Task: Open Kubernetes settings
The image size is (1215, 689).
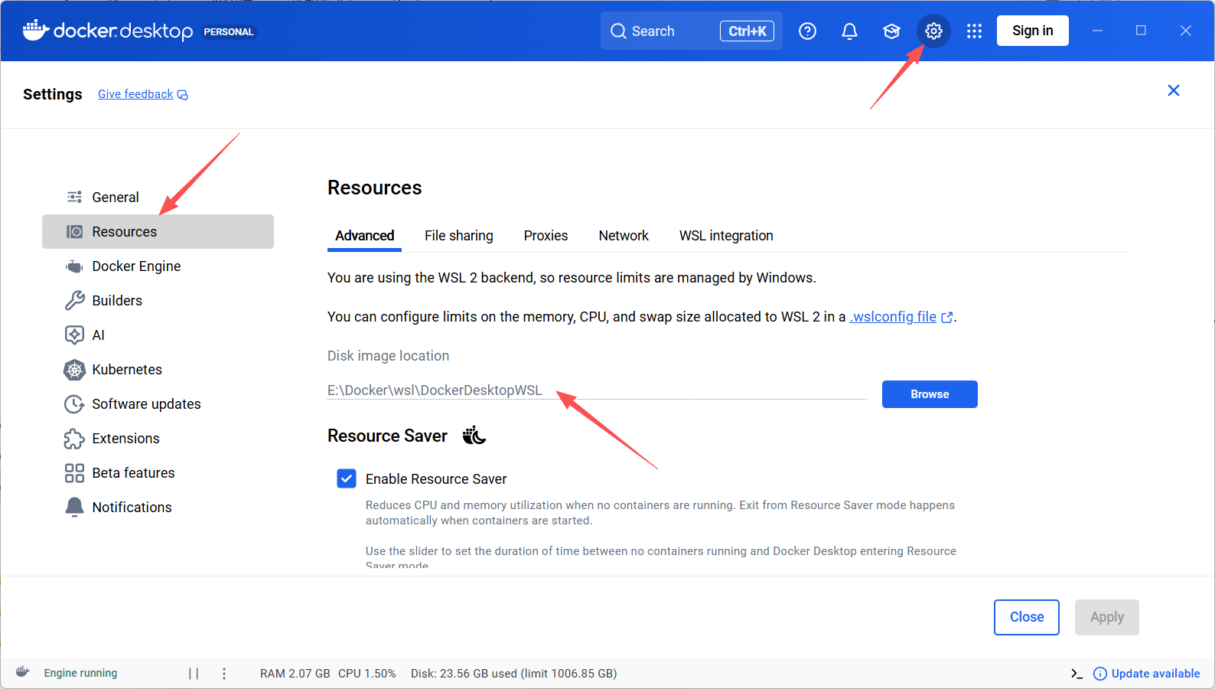Action: coord(158,370)
